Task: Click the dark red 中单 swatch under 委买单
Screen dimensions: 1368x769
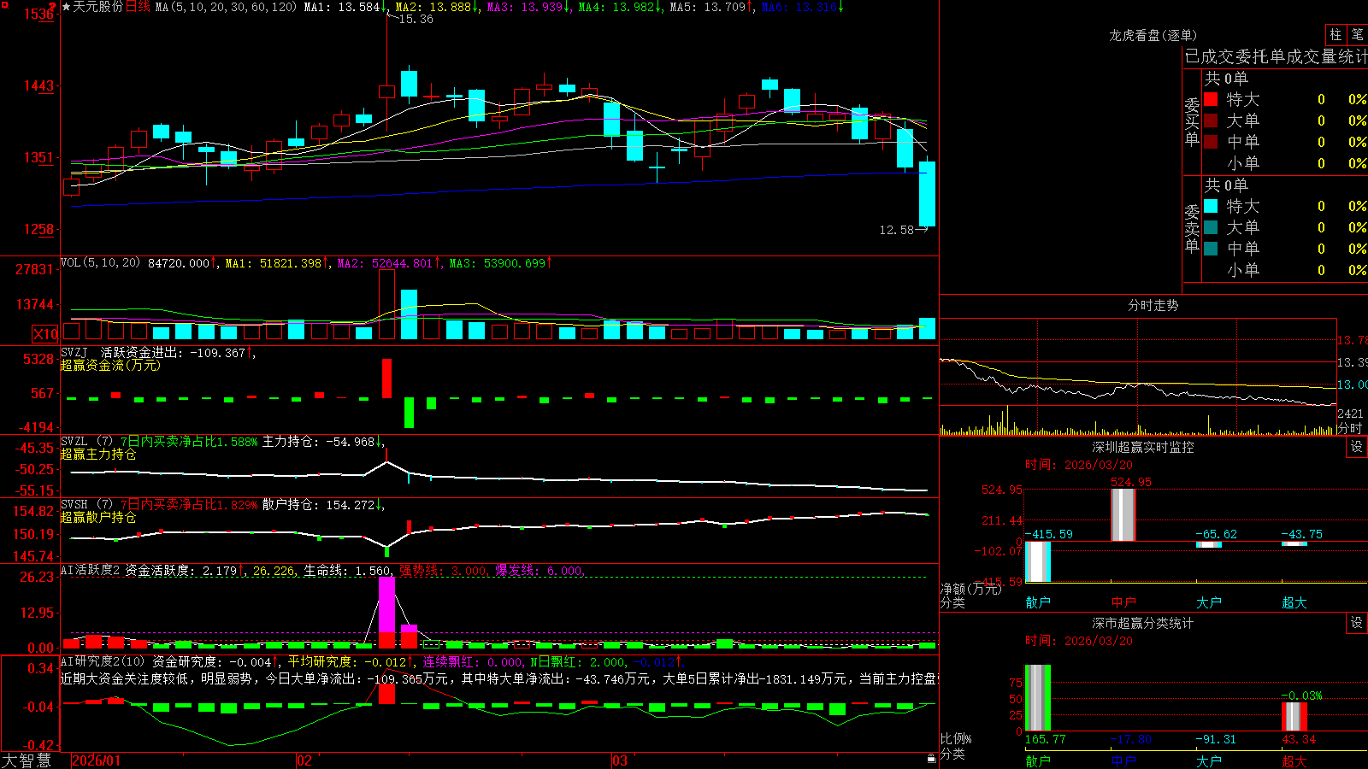Action: 1211,142
